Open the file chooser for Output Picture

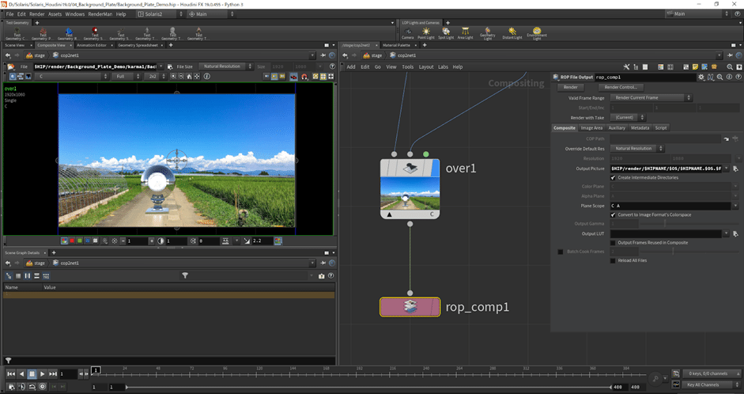tap(735, 169)
